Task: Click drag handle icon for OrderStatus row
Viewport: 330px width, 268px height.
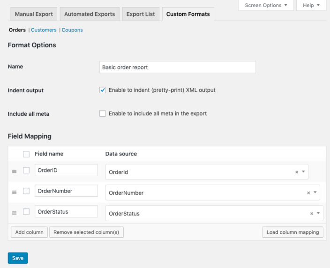Action: tap(14, 213)
